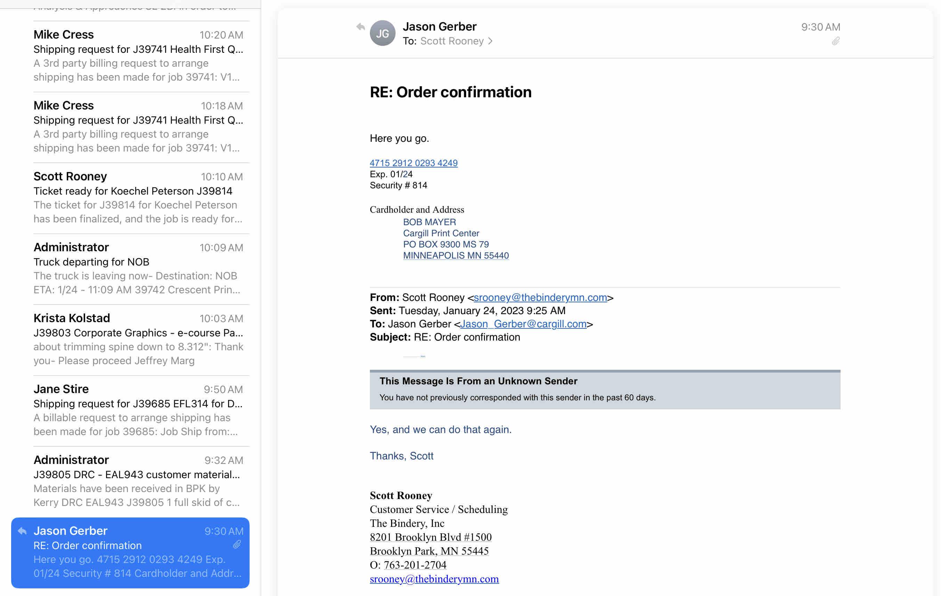
Task: Click the 8201 Brooklyn Blvd #1500 address link
Action: pyautogui.click(x=431, y=537)
